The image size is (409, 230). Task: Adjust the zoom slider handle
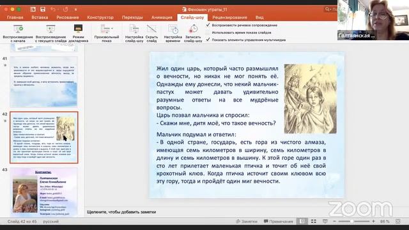point(351,222)
